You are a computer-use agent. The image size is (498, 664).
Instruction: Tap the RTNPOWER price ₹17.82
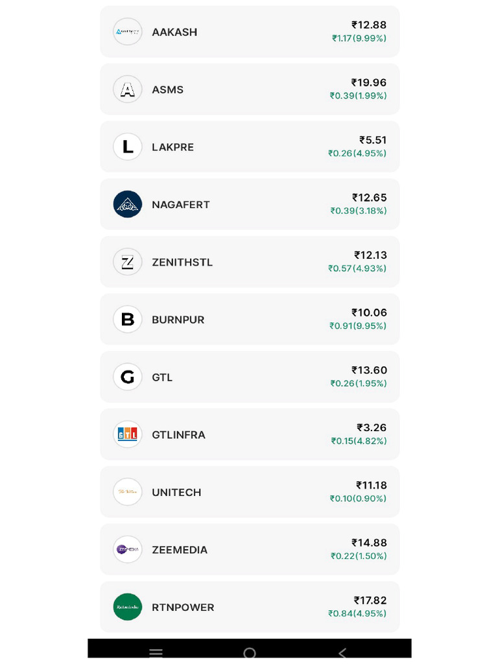tap(370, 600)
